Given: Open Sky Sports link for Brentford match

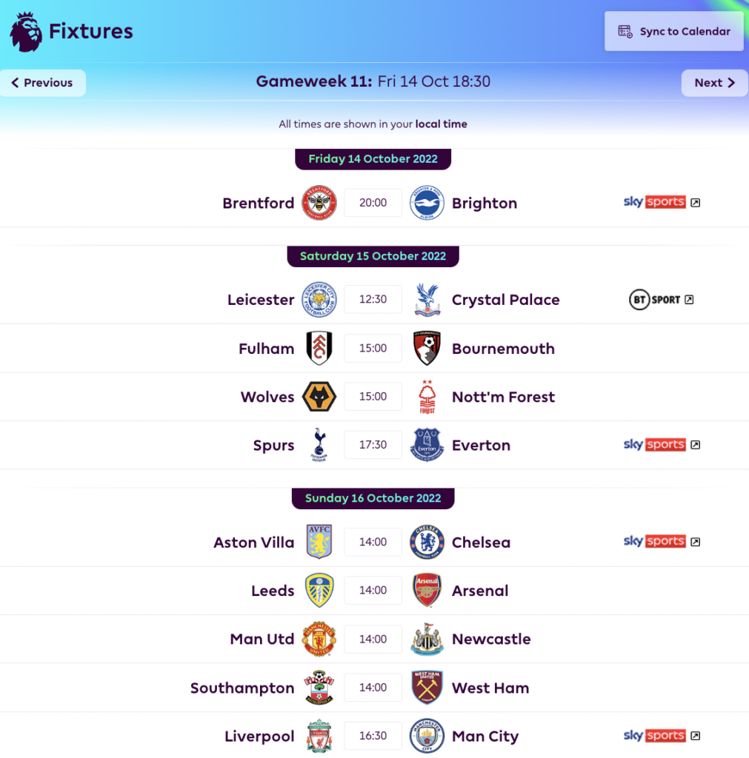Looking at the screenshot, I should coord(661,202).
